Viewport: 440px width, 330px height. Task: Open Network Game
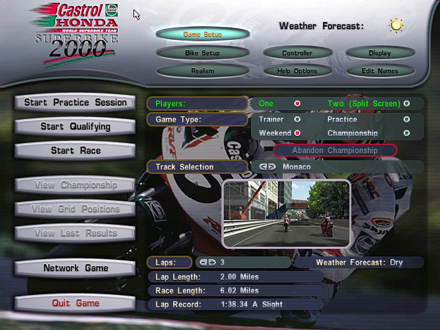point(75,268)
